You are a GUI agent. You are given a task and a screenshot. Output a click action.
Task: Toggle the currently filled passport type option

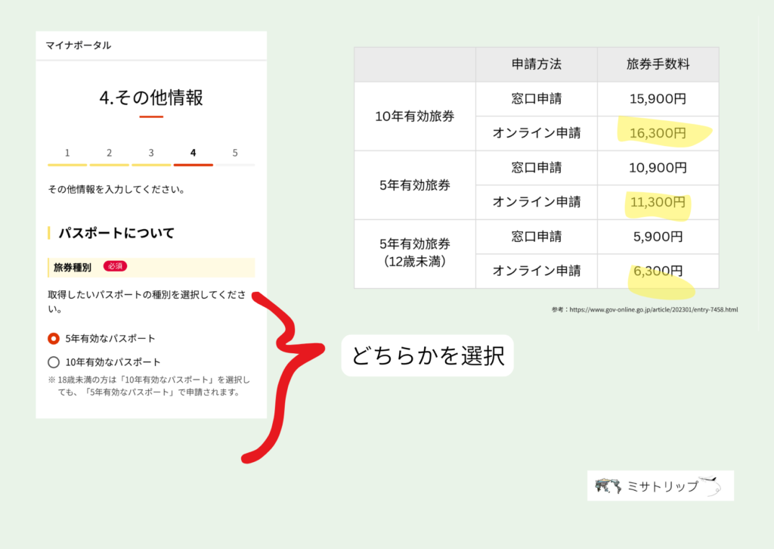(x=52, y=340)
